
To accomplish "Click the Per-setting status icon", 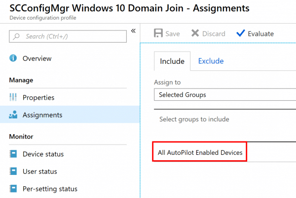I will (x=13, y=188).
